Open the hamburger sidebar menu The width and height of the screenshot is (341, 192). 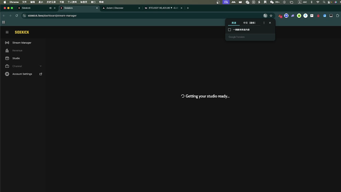coord(7,32)
